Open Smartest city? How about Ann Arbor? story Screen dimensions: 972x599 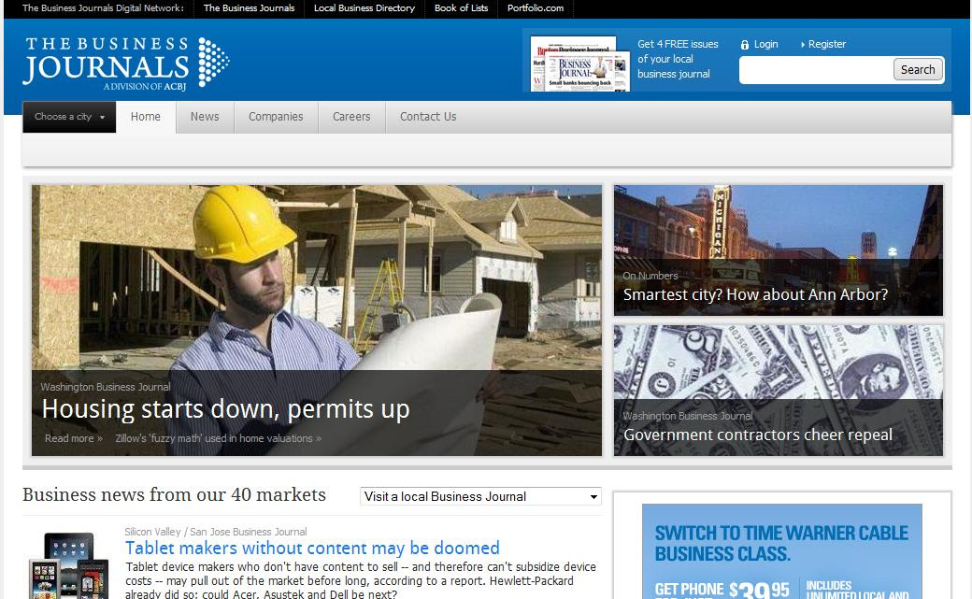(756, 294)
